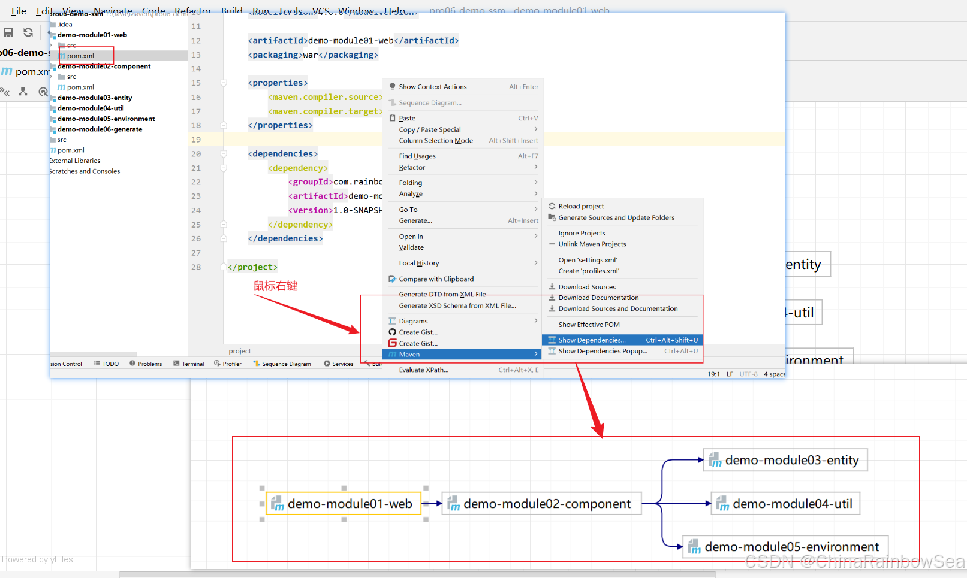This screenshot has height=578, width=967.
Task: Open the File menu
Action: pos(19,11)
